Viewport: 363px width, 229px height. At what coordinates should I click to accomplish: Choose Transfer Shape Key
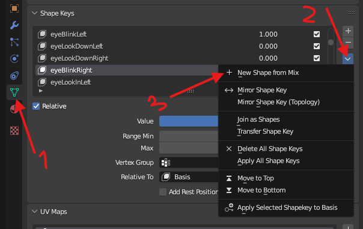286,131
